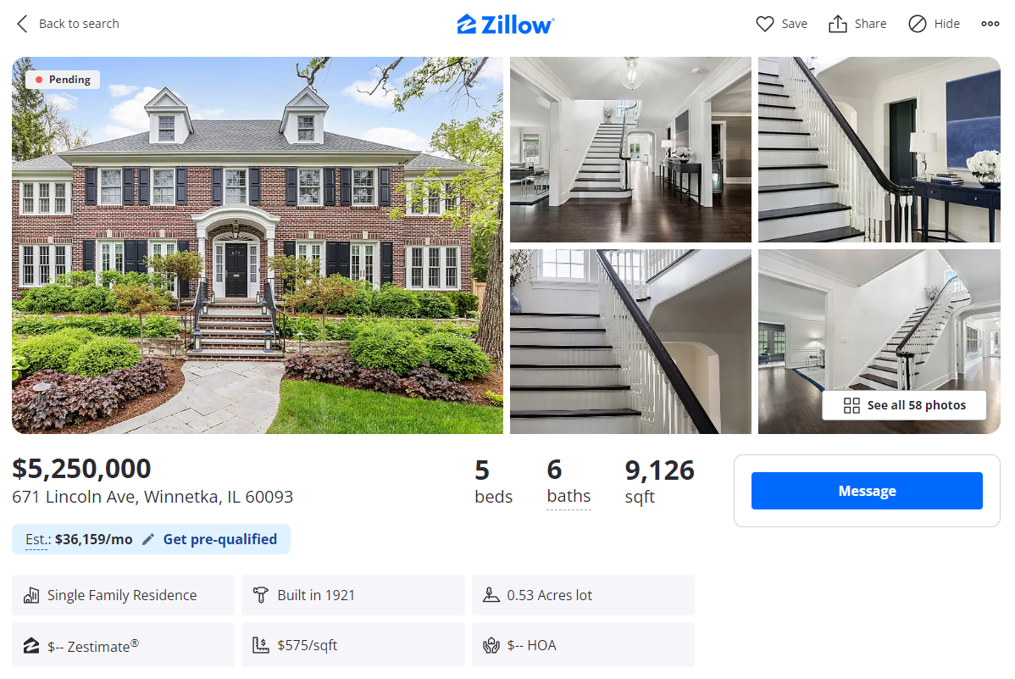Click the back arrow chevron icon

pyautogui.click(x=22, y=24)
